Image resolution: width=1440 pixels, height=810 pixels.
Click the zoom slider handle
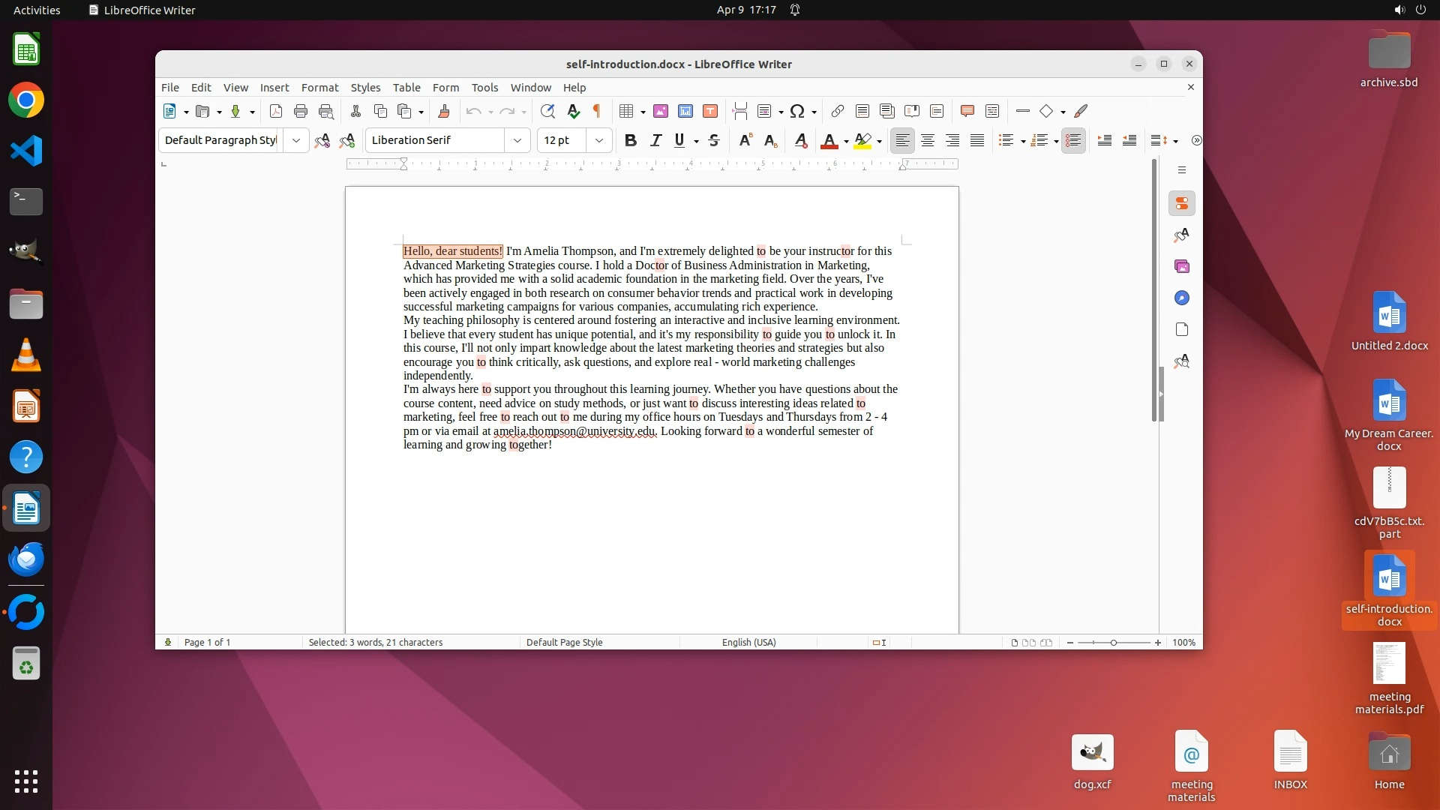tap(1114, 643)
